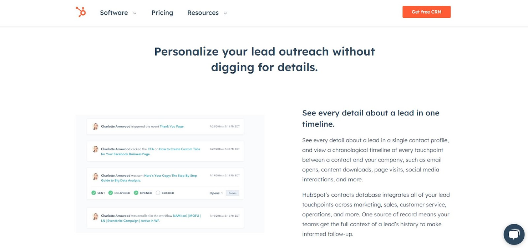Click the avatar next to the CTA click event

pos(95,149)
